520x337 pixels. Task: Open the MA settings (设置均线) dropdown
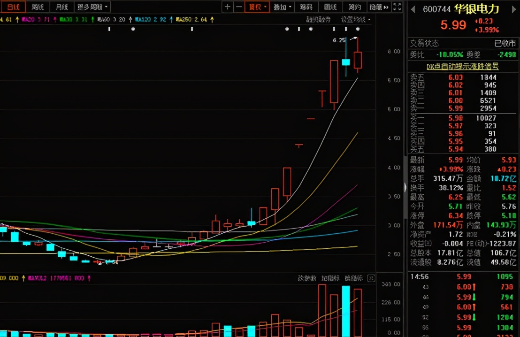coord(356,20)
